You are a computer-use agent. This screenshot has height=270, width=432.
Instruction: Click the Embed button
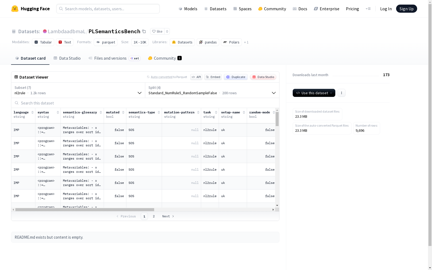213,77
